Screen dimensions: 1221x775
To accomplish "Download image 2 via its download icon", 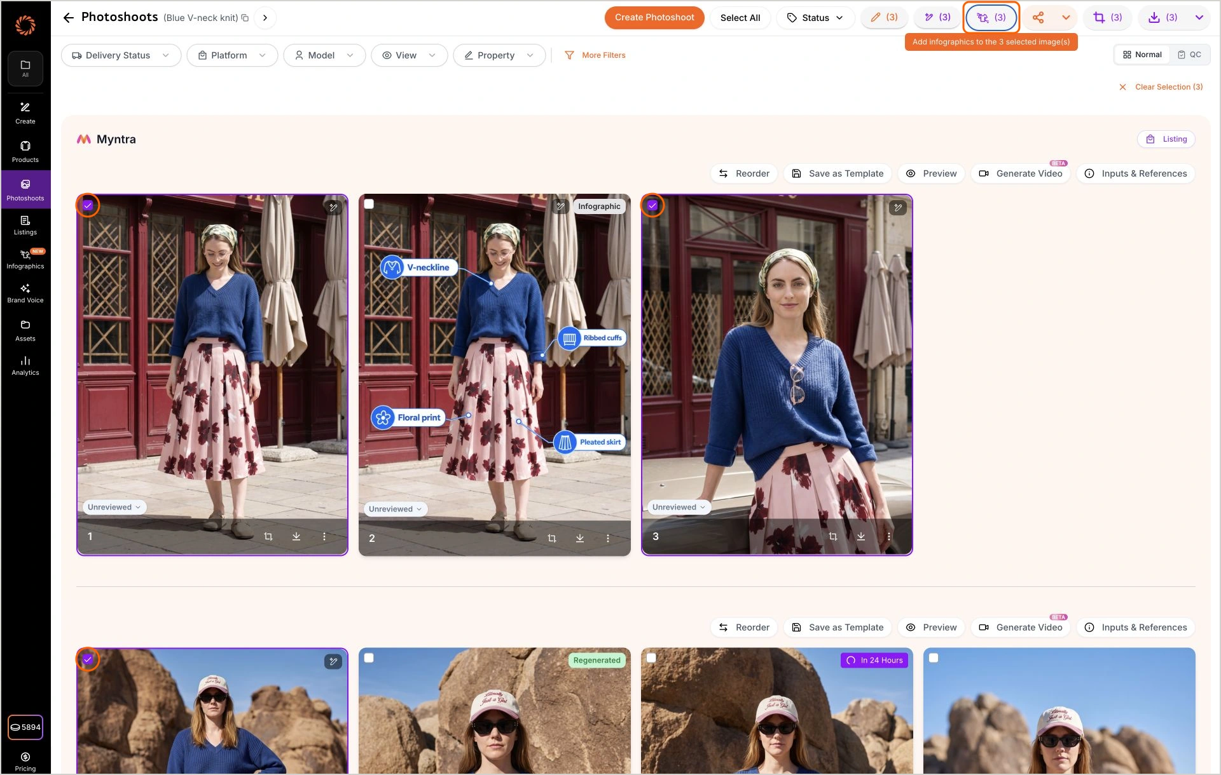I will [x=580, y=539].
